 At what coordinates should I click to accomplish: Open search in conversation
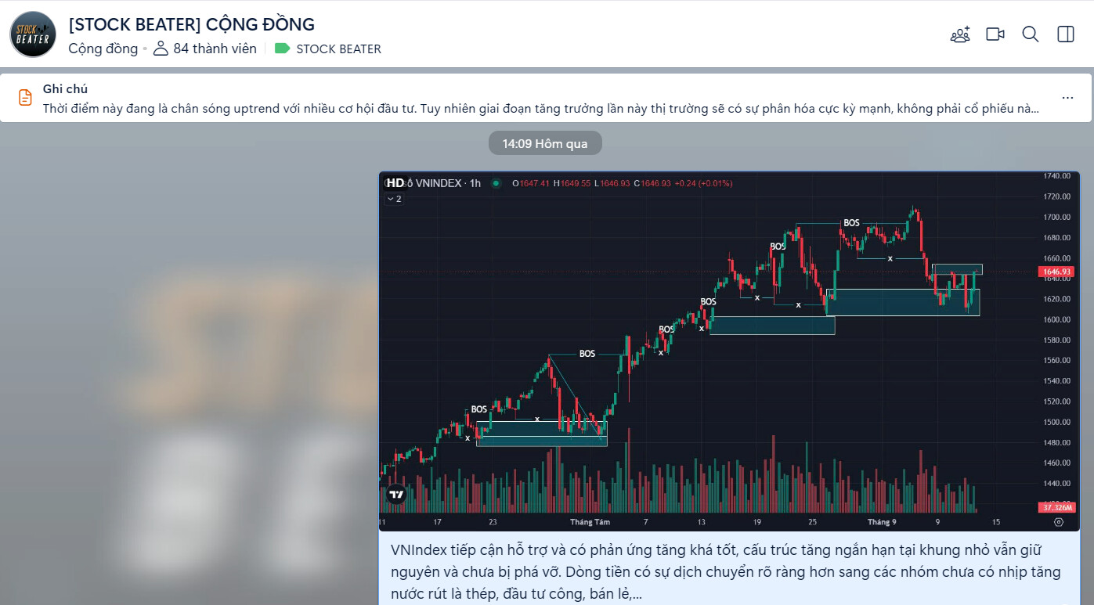[x=1031, y=34]
